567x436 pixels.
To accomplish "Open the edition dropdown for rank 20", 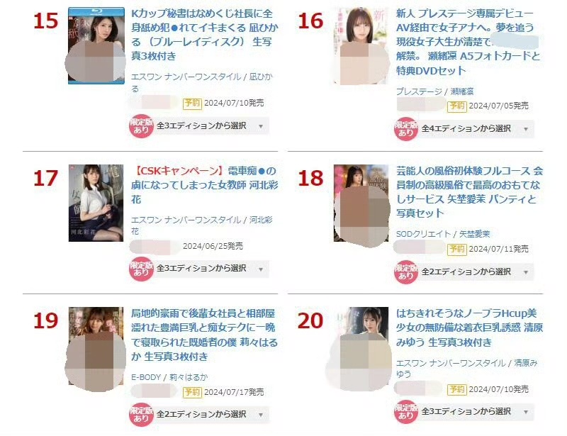I will (x=476, y=412).
